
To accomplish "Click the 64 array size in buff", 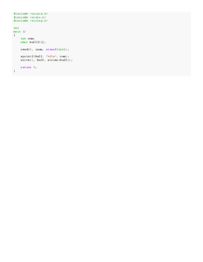I will pos(40,42).
